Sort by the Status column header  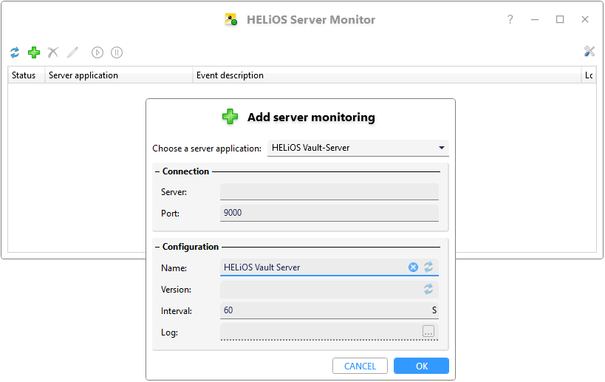click(x=24, y=75)
